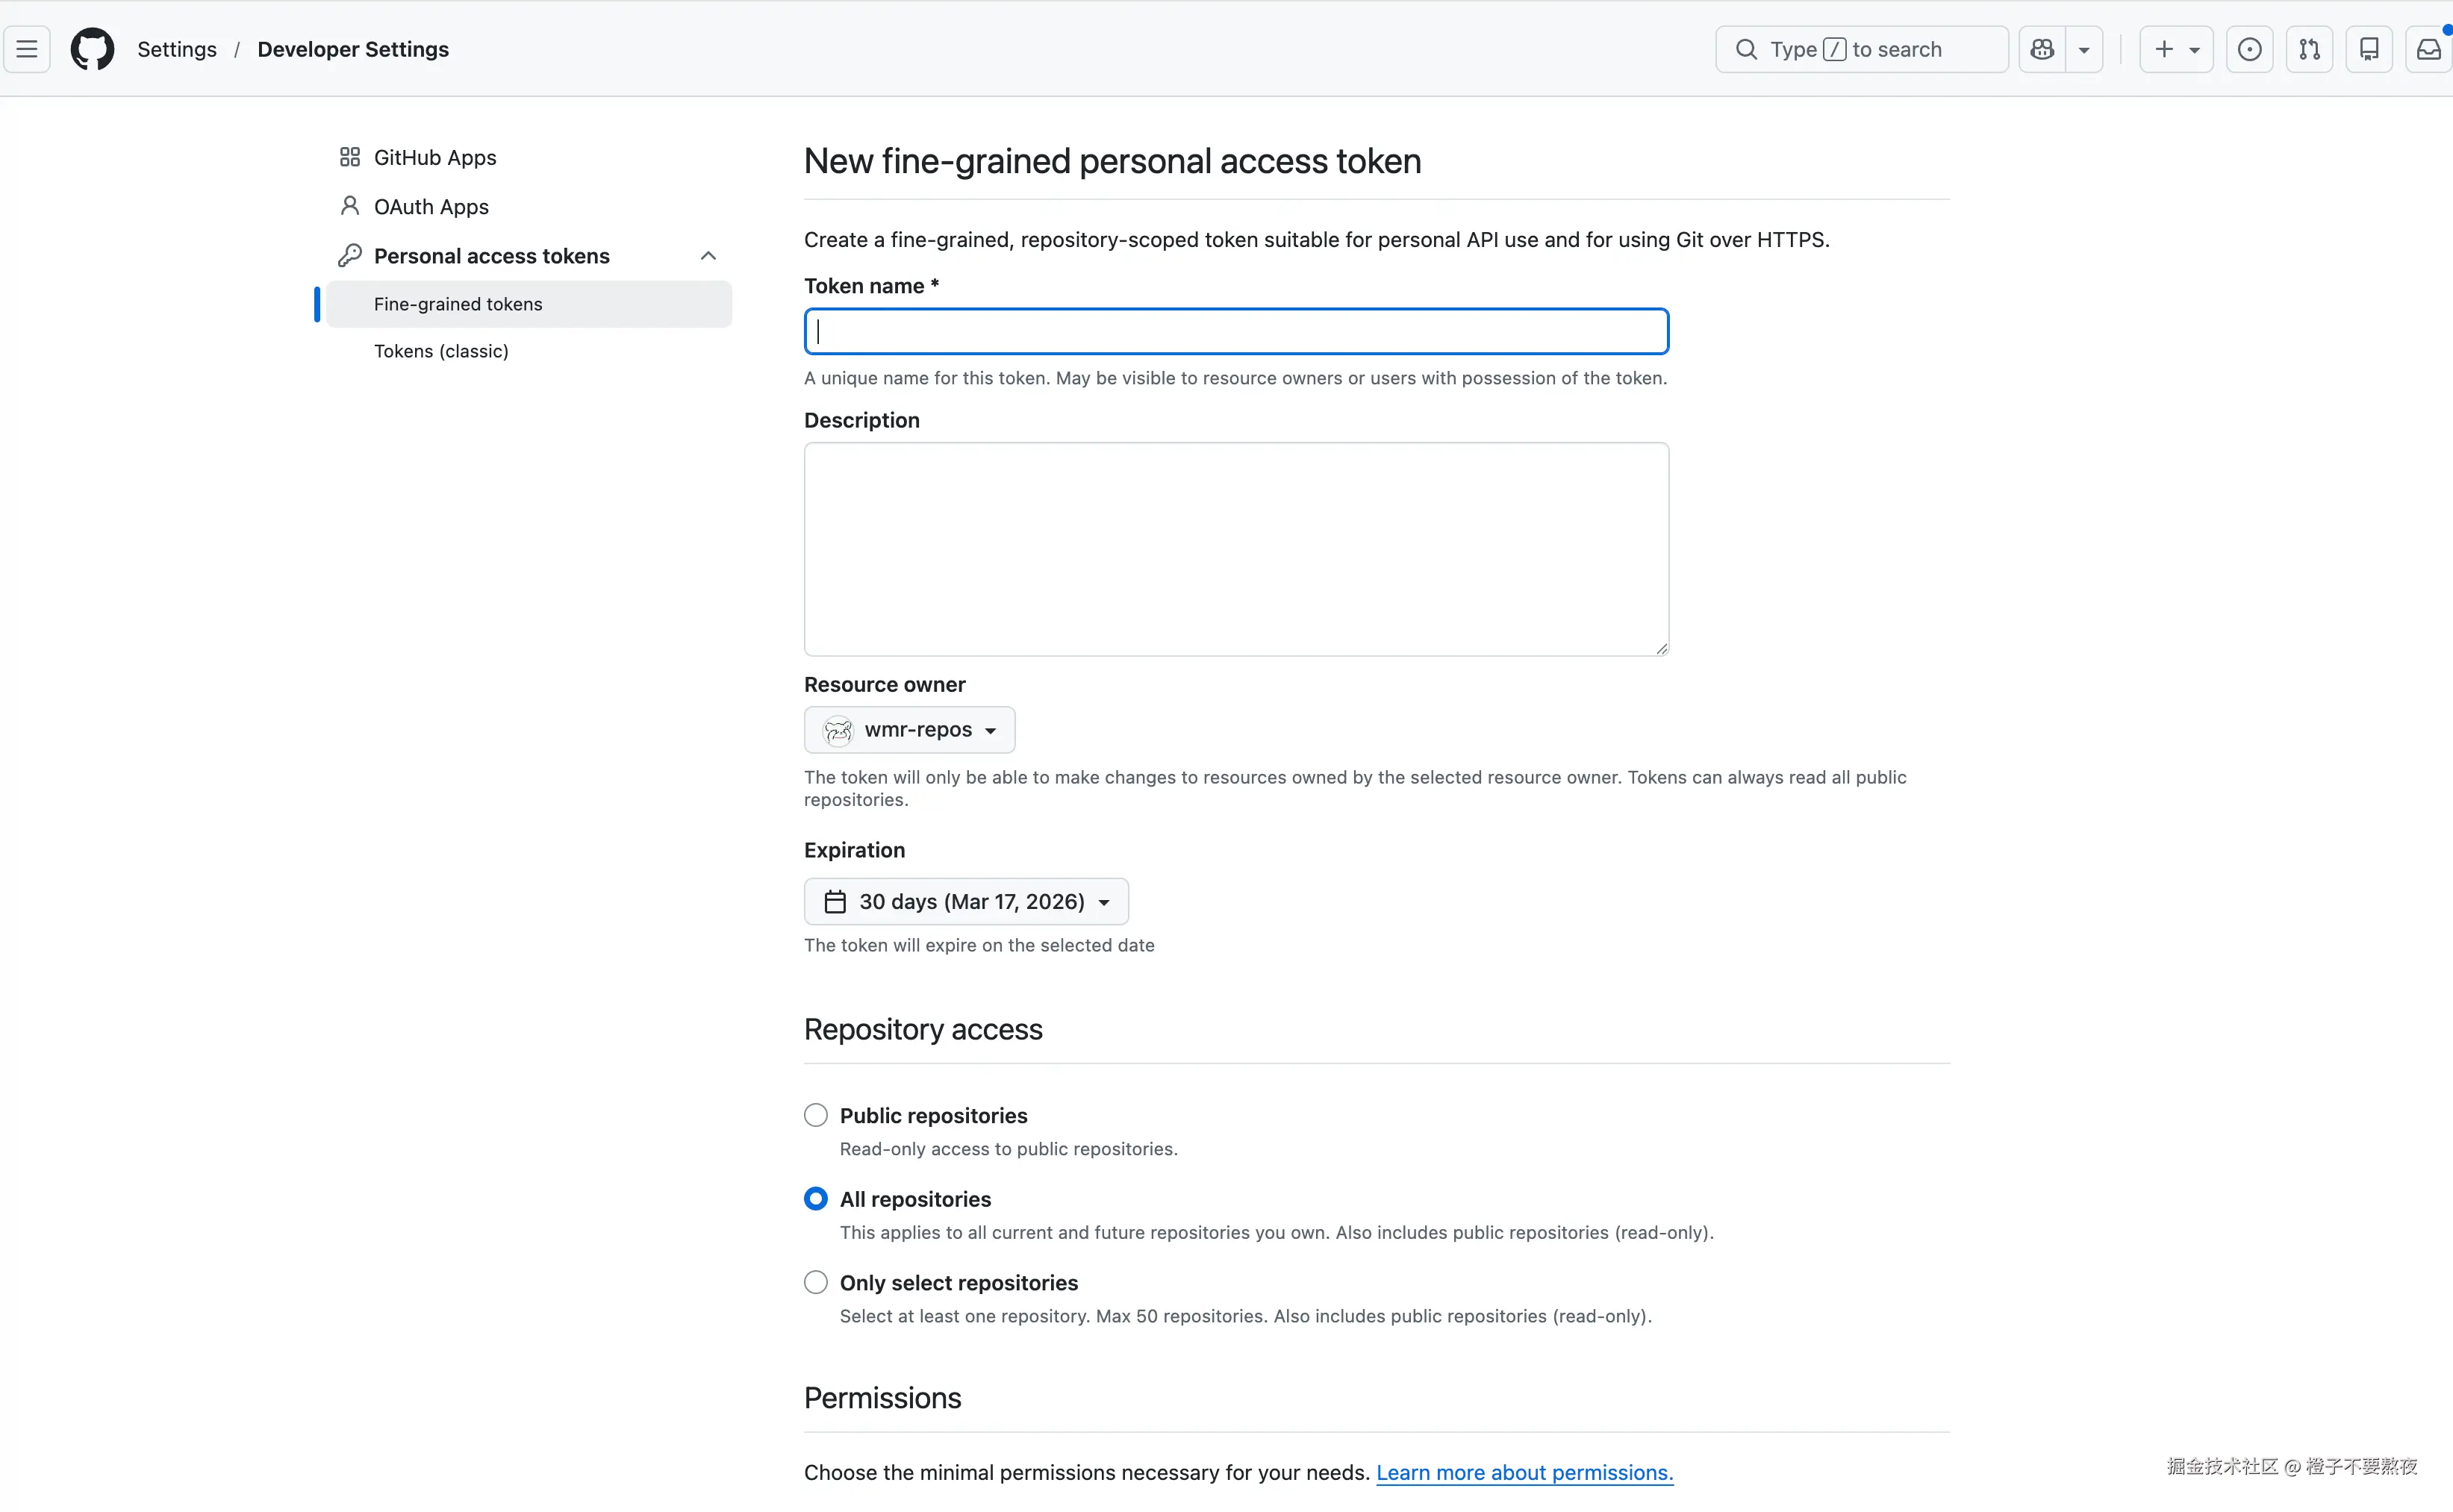Click into the Token name field
The height and width of the screenshot is (1512, 2453).
click(1236, 331)
